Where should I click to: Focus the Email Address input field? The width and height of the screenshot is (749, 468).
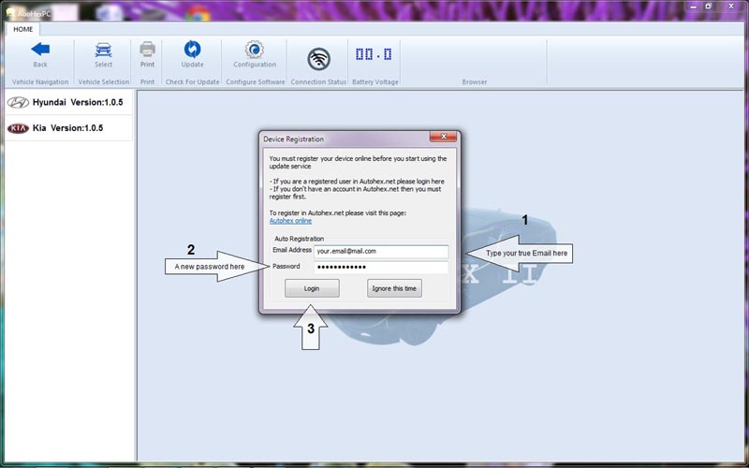tap(381, 251)
